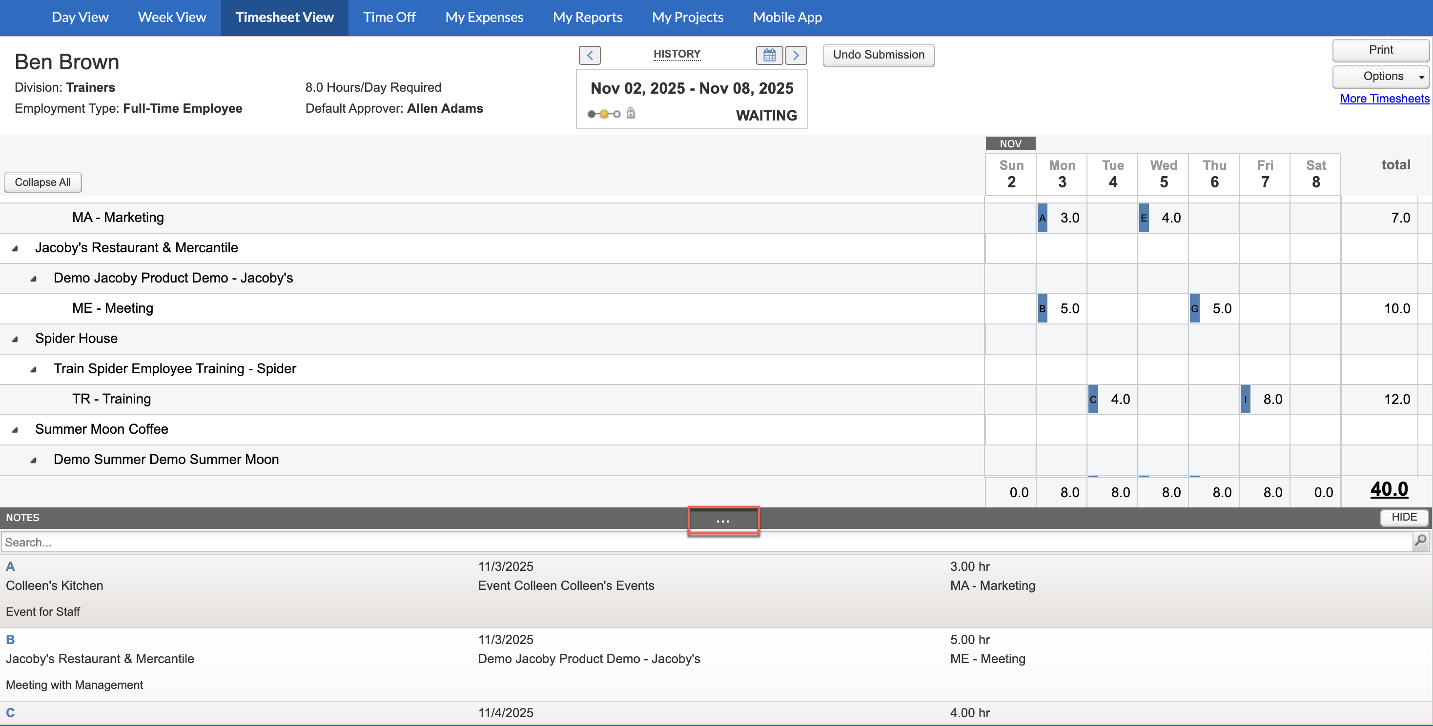Go to the next timesheet period arrow
Image resolution: width=1433 pixels, height=726 pixels.
coord(796,55)
